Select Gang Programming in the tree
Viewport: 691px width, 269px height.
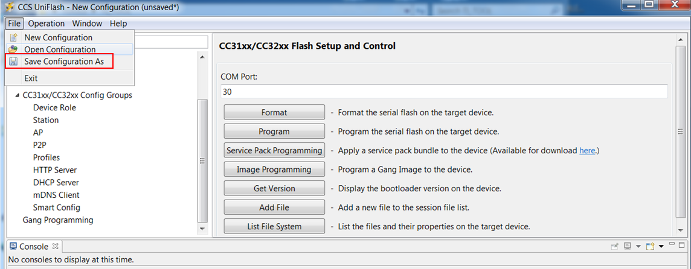click(x=58, y=220)
